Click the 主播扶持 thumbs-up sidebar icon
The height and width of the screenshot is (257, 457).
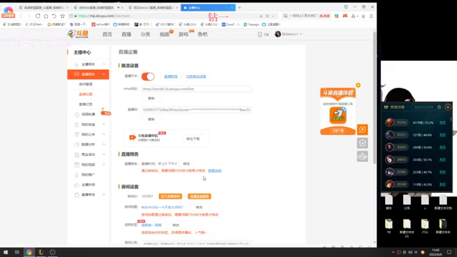(77, 184)
